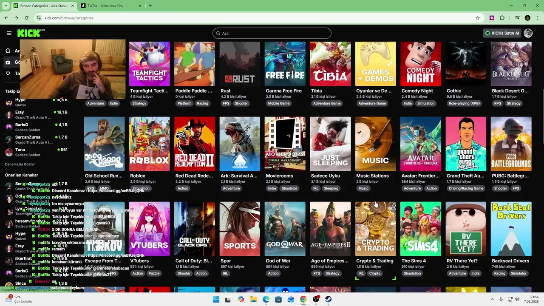Launch Steam from the taskbar
The width and height of the screenshot is (544, 306).
[x=329, y=299]
